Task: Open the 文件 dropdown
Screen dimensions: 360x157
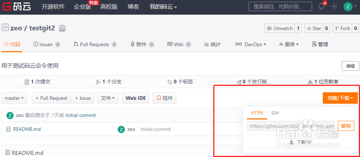Action: (x=108, y=98)
